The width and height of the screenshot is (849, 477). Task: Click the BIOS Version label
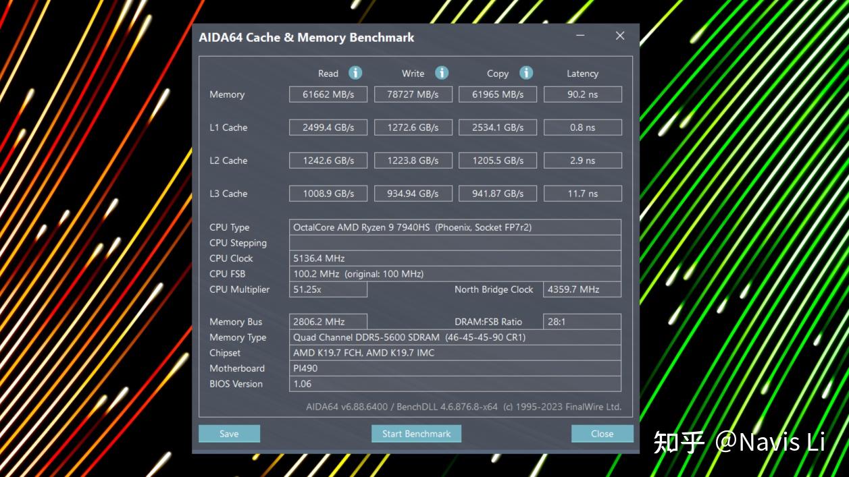236,384
